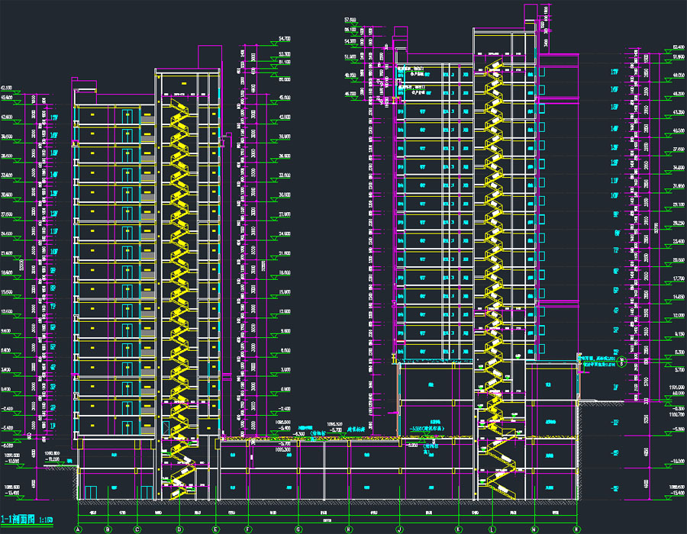Pick the "15F" floor label beside the right tower
The image size is (687, 534).
point(614,108)
